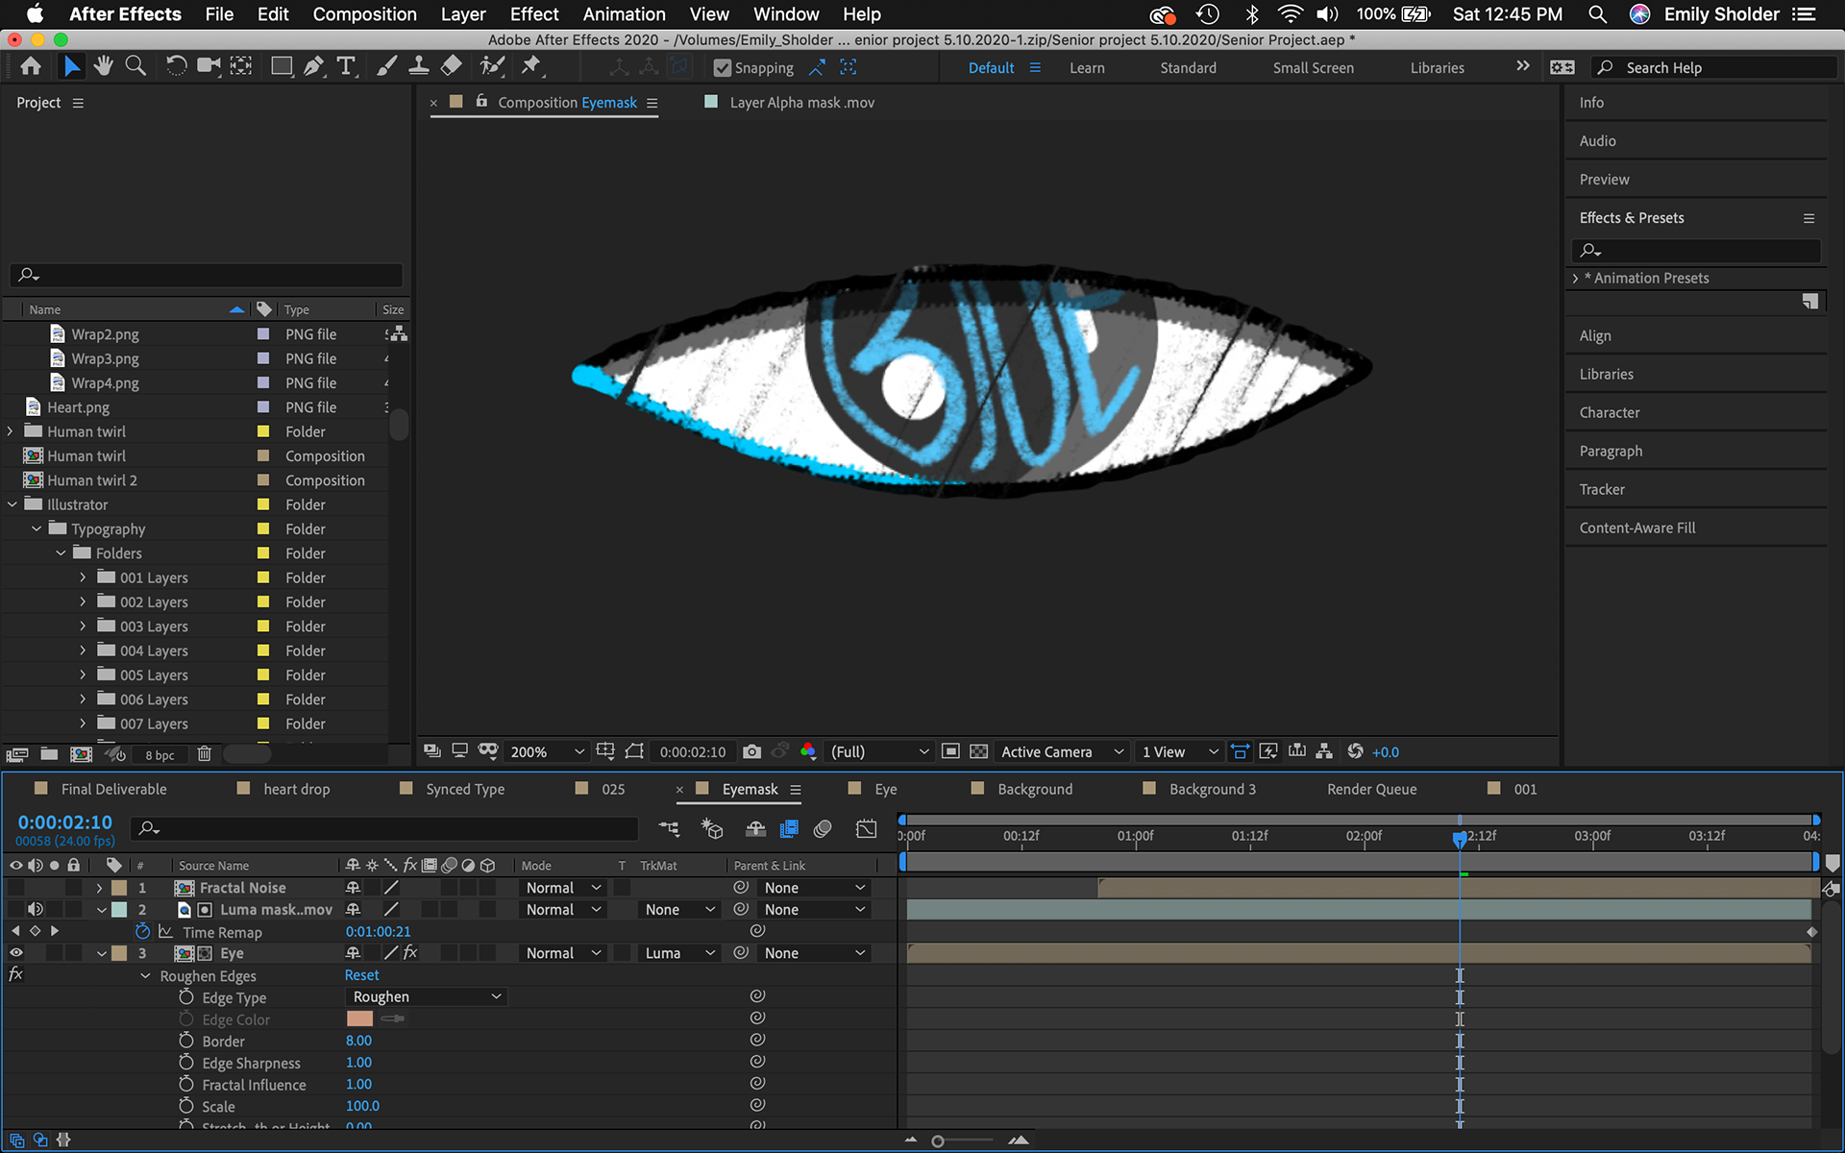The image size is (1845, 1153).
Task: Select the Zoom magnifier tool
Action: (x=135, y=66)
